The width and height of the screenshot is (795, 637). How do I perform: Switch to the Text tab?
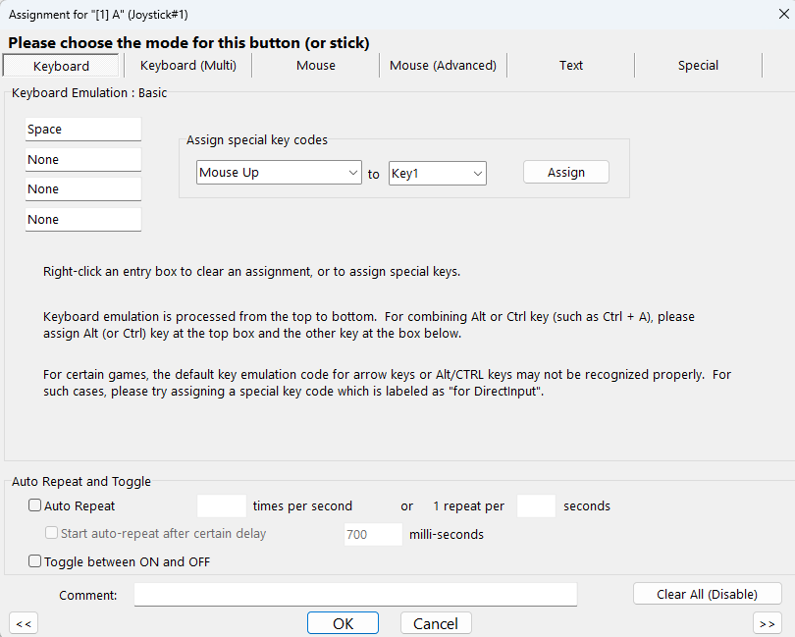pos(571,66)
